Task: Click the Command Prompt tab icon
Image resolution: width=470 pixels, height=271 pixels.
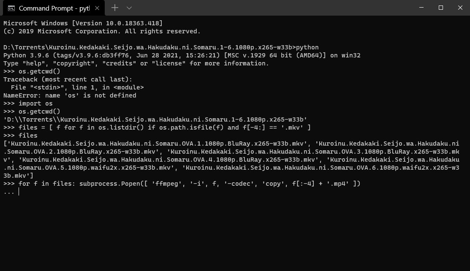Action: 11,8
